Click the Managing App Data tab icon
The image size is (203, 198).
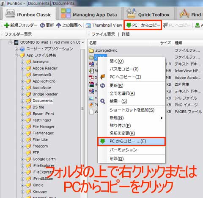66,14
